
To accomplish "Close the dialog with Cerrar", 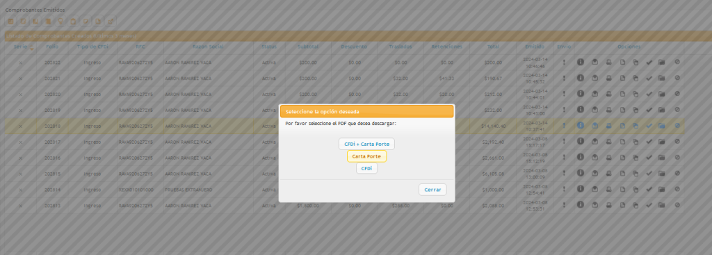I will pos(432,190).
